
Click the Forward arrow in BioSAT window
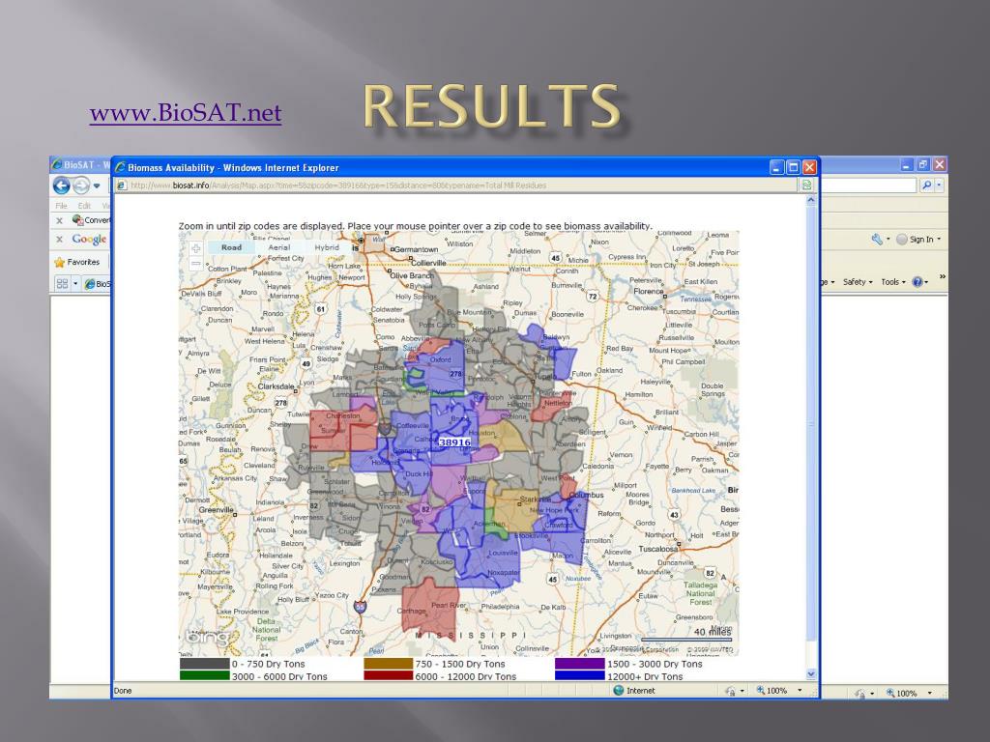pyautogui.click(x=81, y=185)
